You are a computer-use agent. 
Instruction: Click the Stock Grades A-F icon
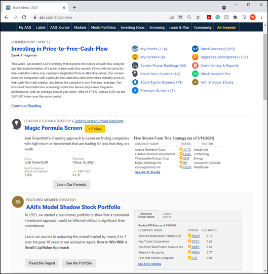195,49
